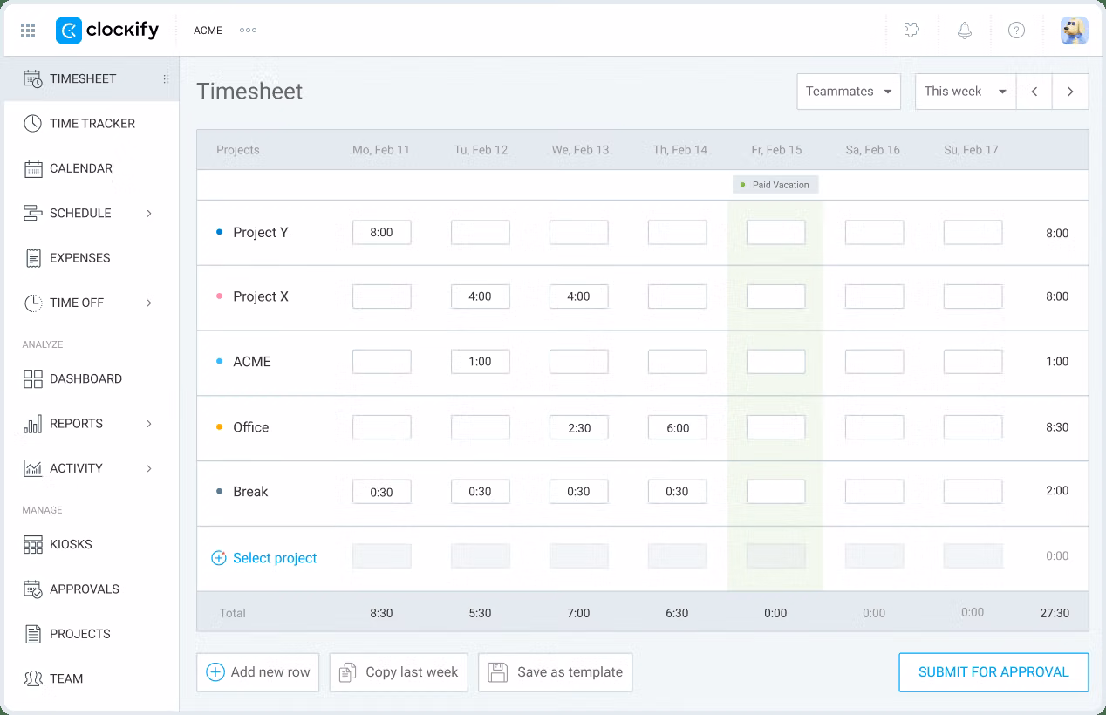Expand the Schedule sidebar submenu
This screenshot has width=1106, height=715.
149,214
